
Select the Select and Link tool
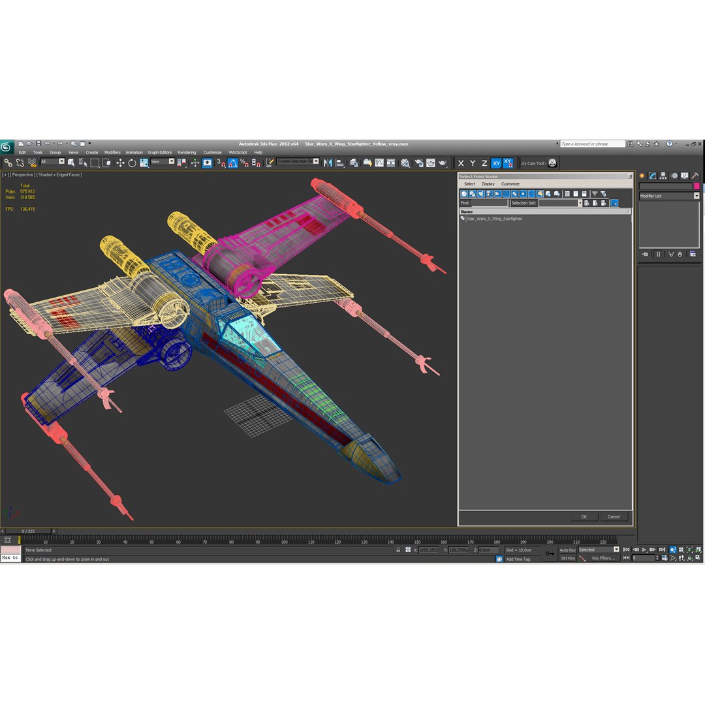click(x=8, y=163)
